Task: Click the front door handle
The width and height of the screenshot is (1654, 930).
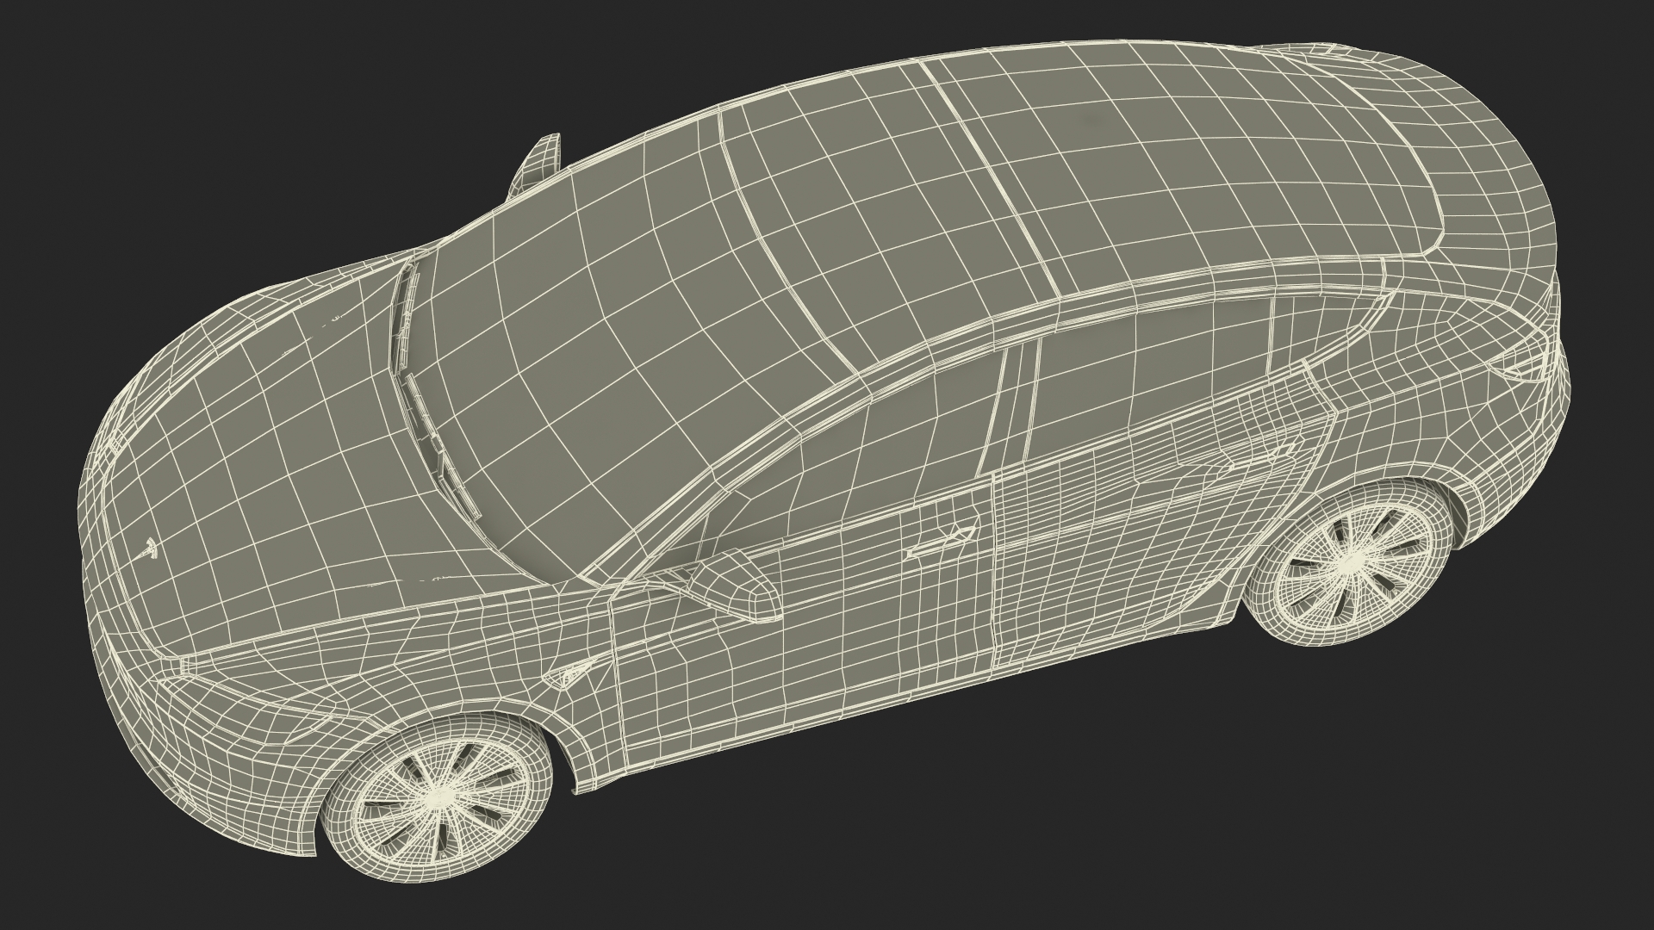Action: click(941, 542)
